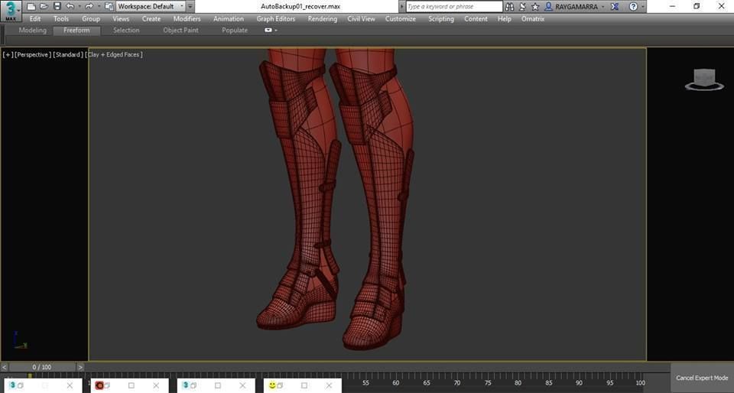Open the Subscription Center satellite icon
The height and width of the screenshot is (393, 734).
(x=523, y=7)
